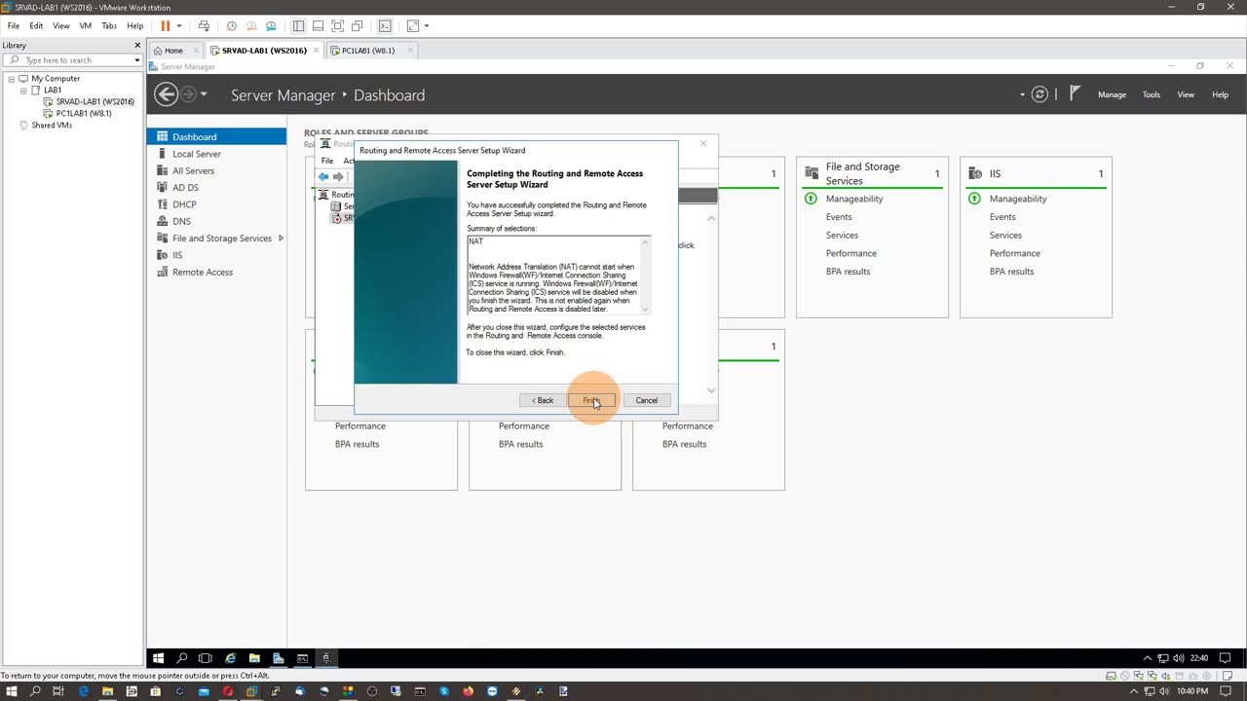Viewport: 1247px width, 701px height.
Task: Open guest Task View icon
Action: [205, 658]
